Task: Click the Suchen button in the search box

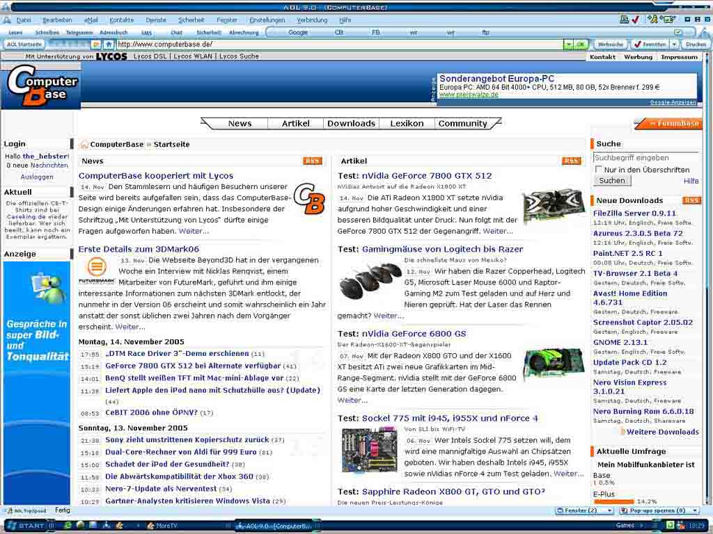Action: click(x=612, y=180)
